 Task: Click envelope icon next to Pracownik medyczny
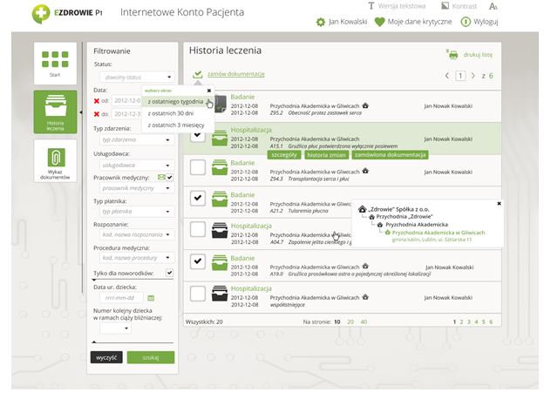pyautogui.click(x=161, y=178)
